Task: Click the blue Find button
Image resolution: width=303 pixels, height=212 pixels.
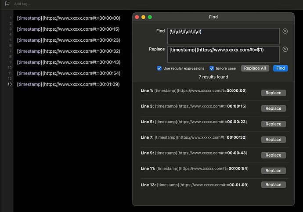Action: click(281, 68)
